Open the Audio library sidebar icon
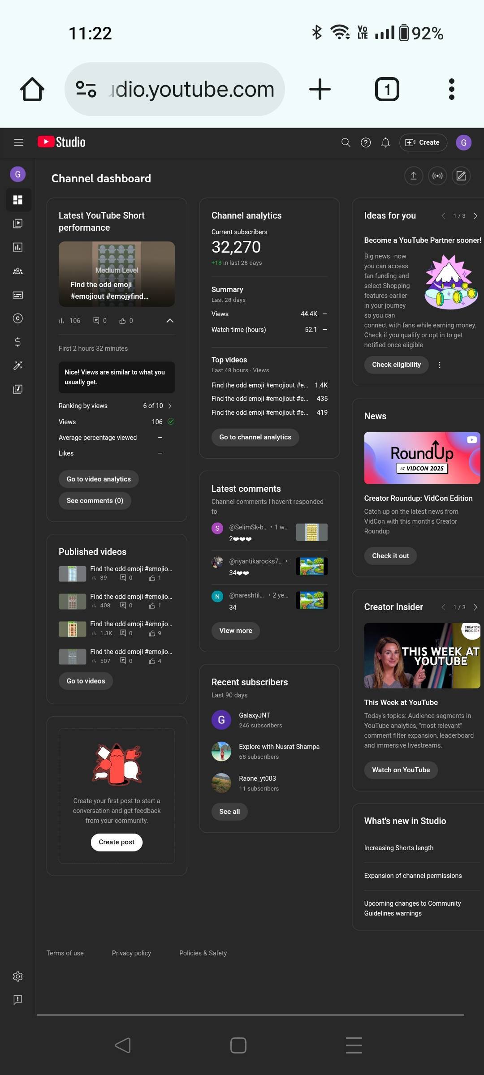The image size is (484, 1075). point(18,389)
